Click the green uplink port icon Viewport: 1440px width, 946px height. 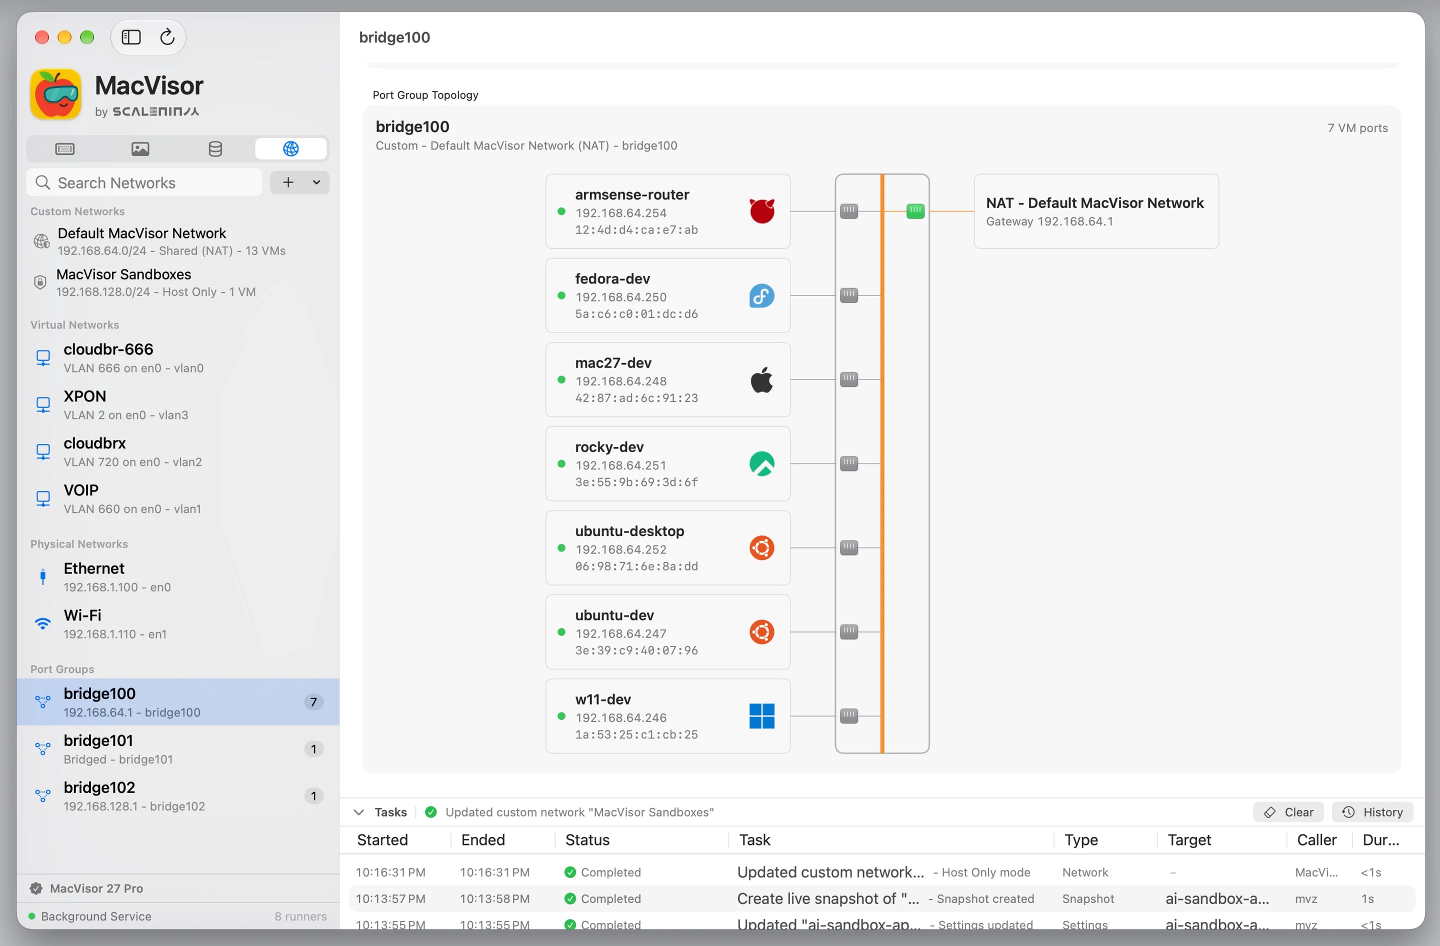(915, 211)
